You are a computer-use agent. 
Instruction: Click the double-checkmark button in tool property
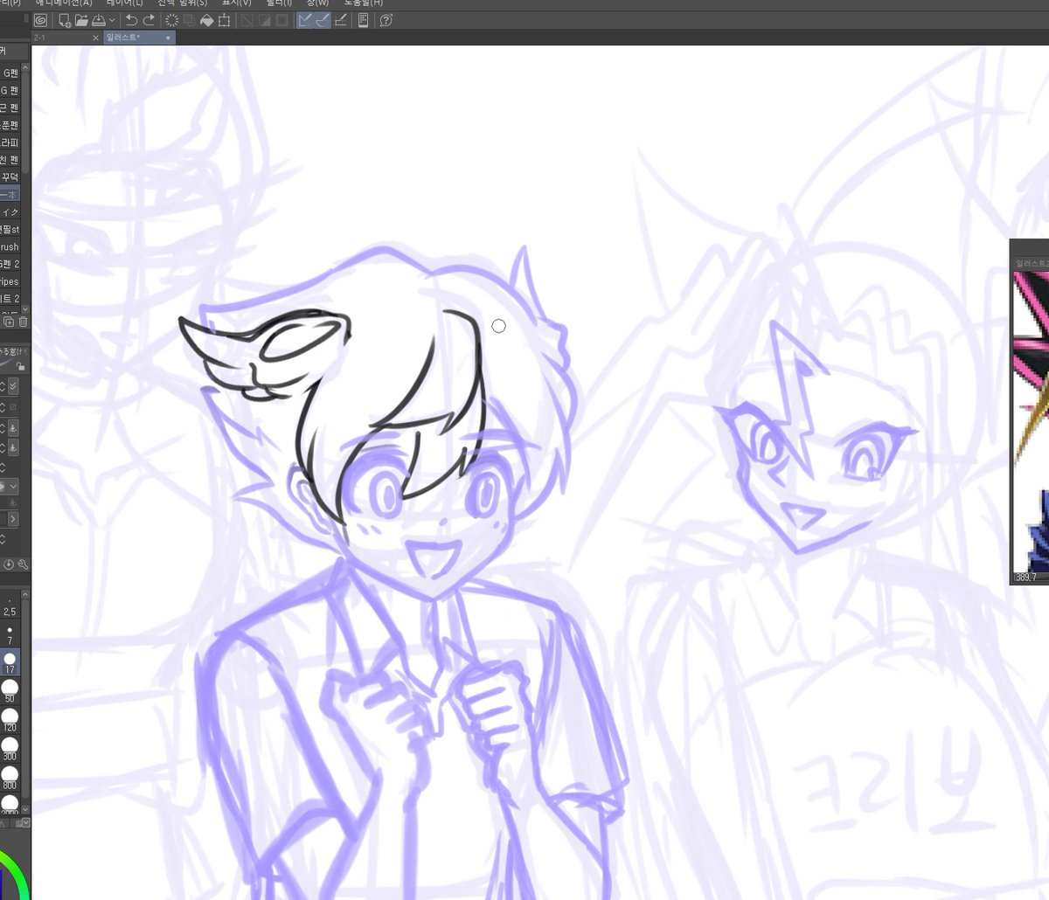(13, 387)
